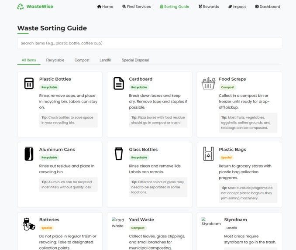Click 'Break down boxes' description text
Screen dimensions: 296x250
[158, 102]
